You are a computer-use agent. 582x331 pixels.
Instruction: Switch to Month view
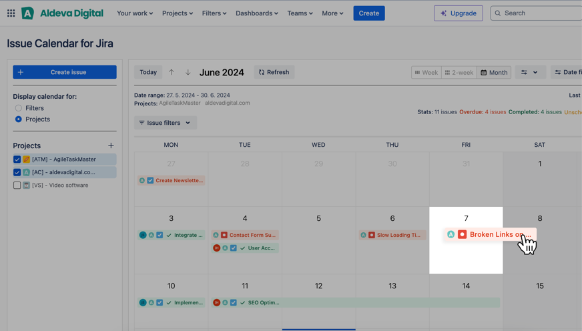[494, 72]
